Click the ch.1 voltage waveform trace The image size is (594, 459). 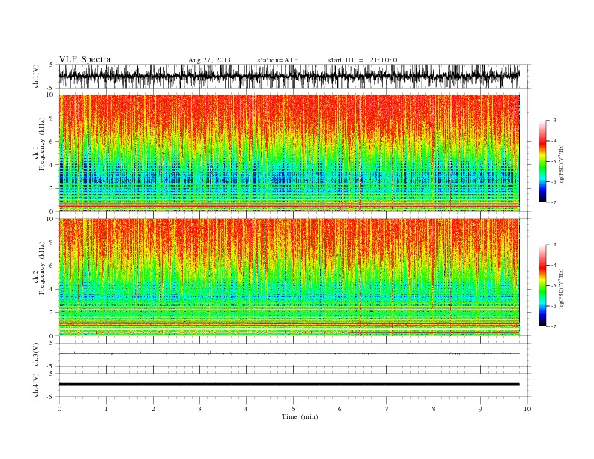click(x=289, y=76)
